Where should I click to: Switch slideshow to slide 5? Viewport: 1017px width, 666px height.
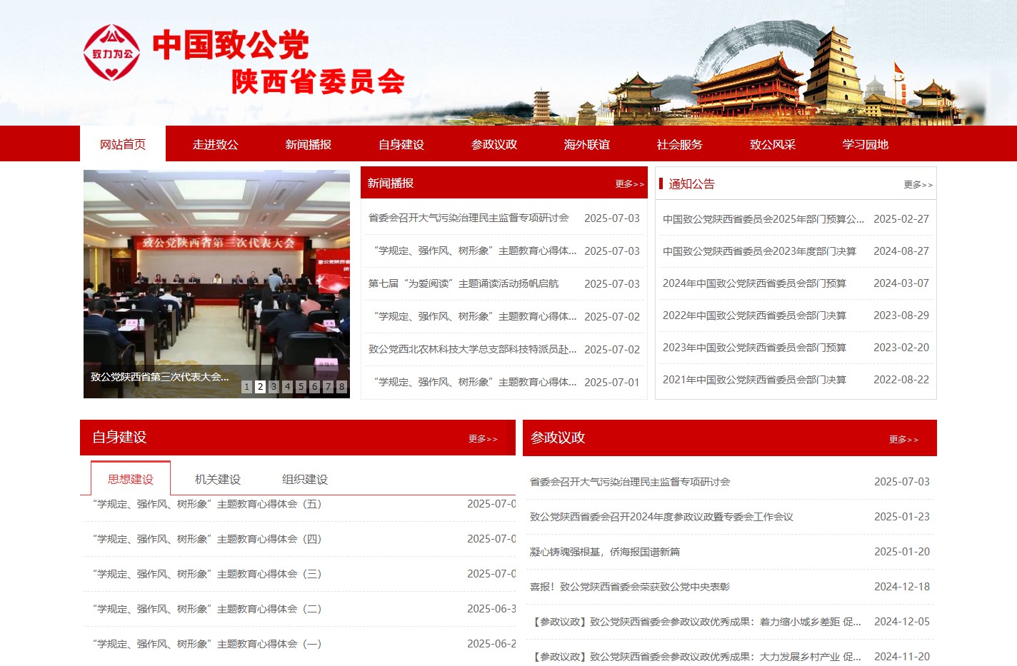point(301,386)
